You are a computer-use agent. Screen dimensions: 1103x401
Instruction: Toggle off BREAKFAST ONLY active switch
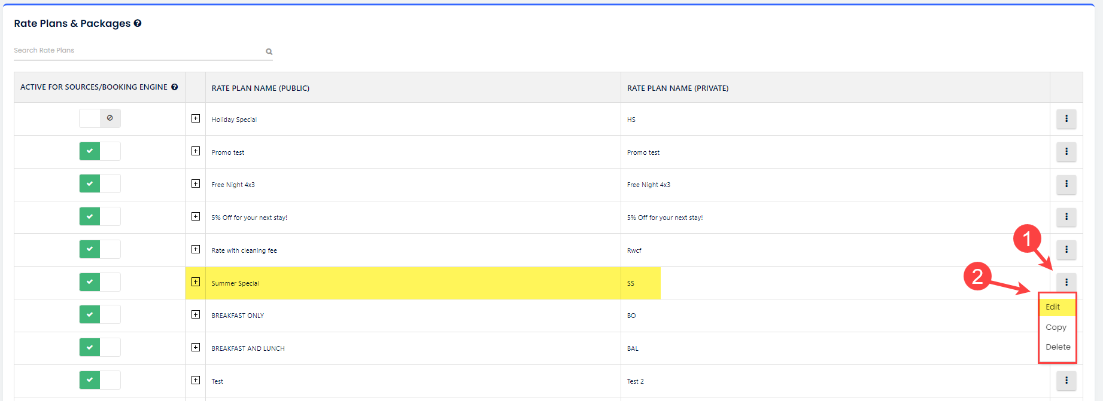click(100, 314)
